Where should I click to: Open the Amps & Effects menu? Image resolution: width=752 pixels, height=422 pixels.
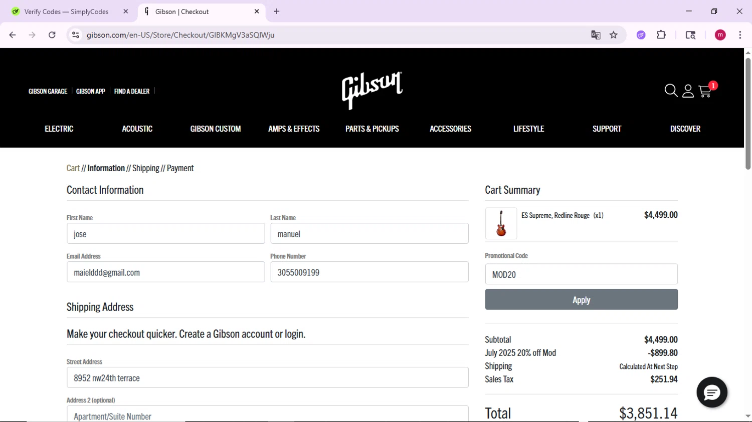[294, 129]
